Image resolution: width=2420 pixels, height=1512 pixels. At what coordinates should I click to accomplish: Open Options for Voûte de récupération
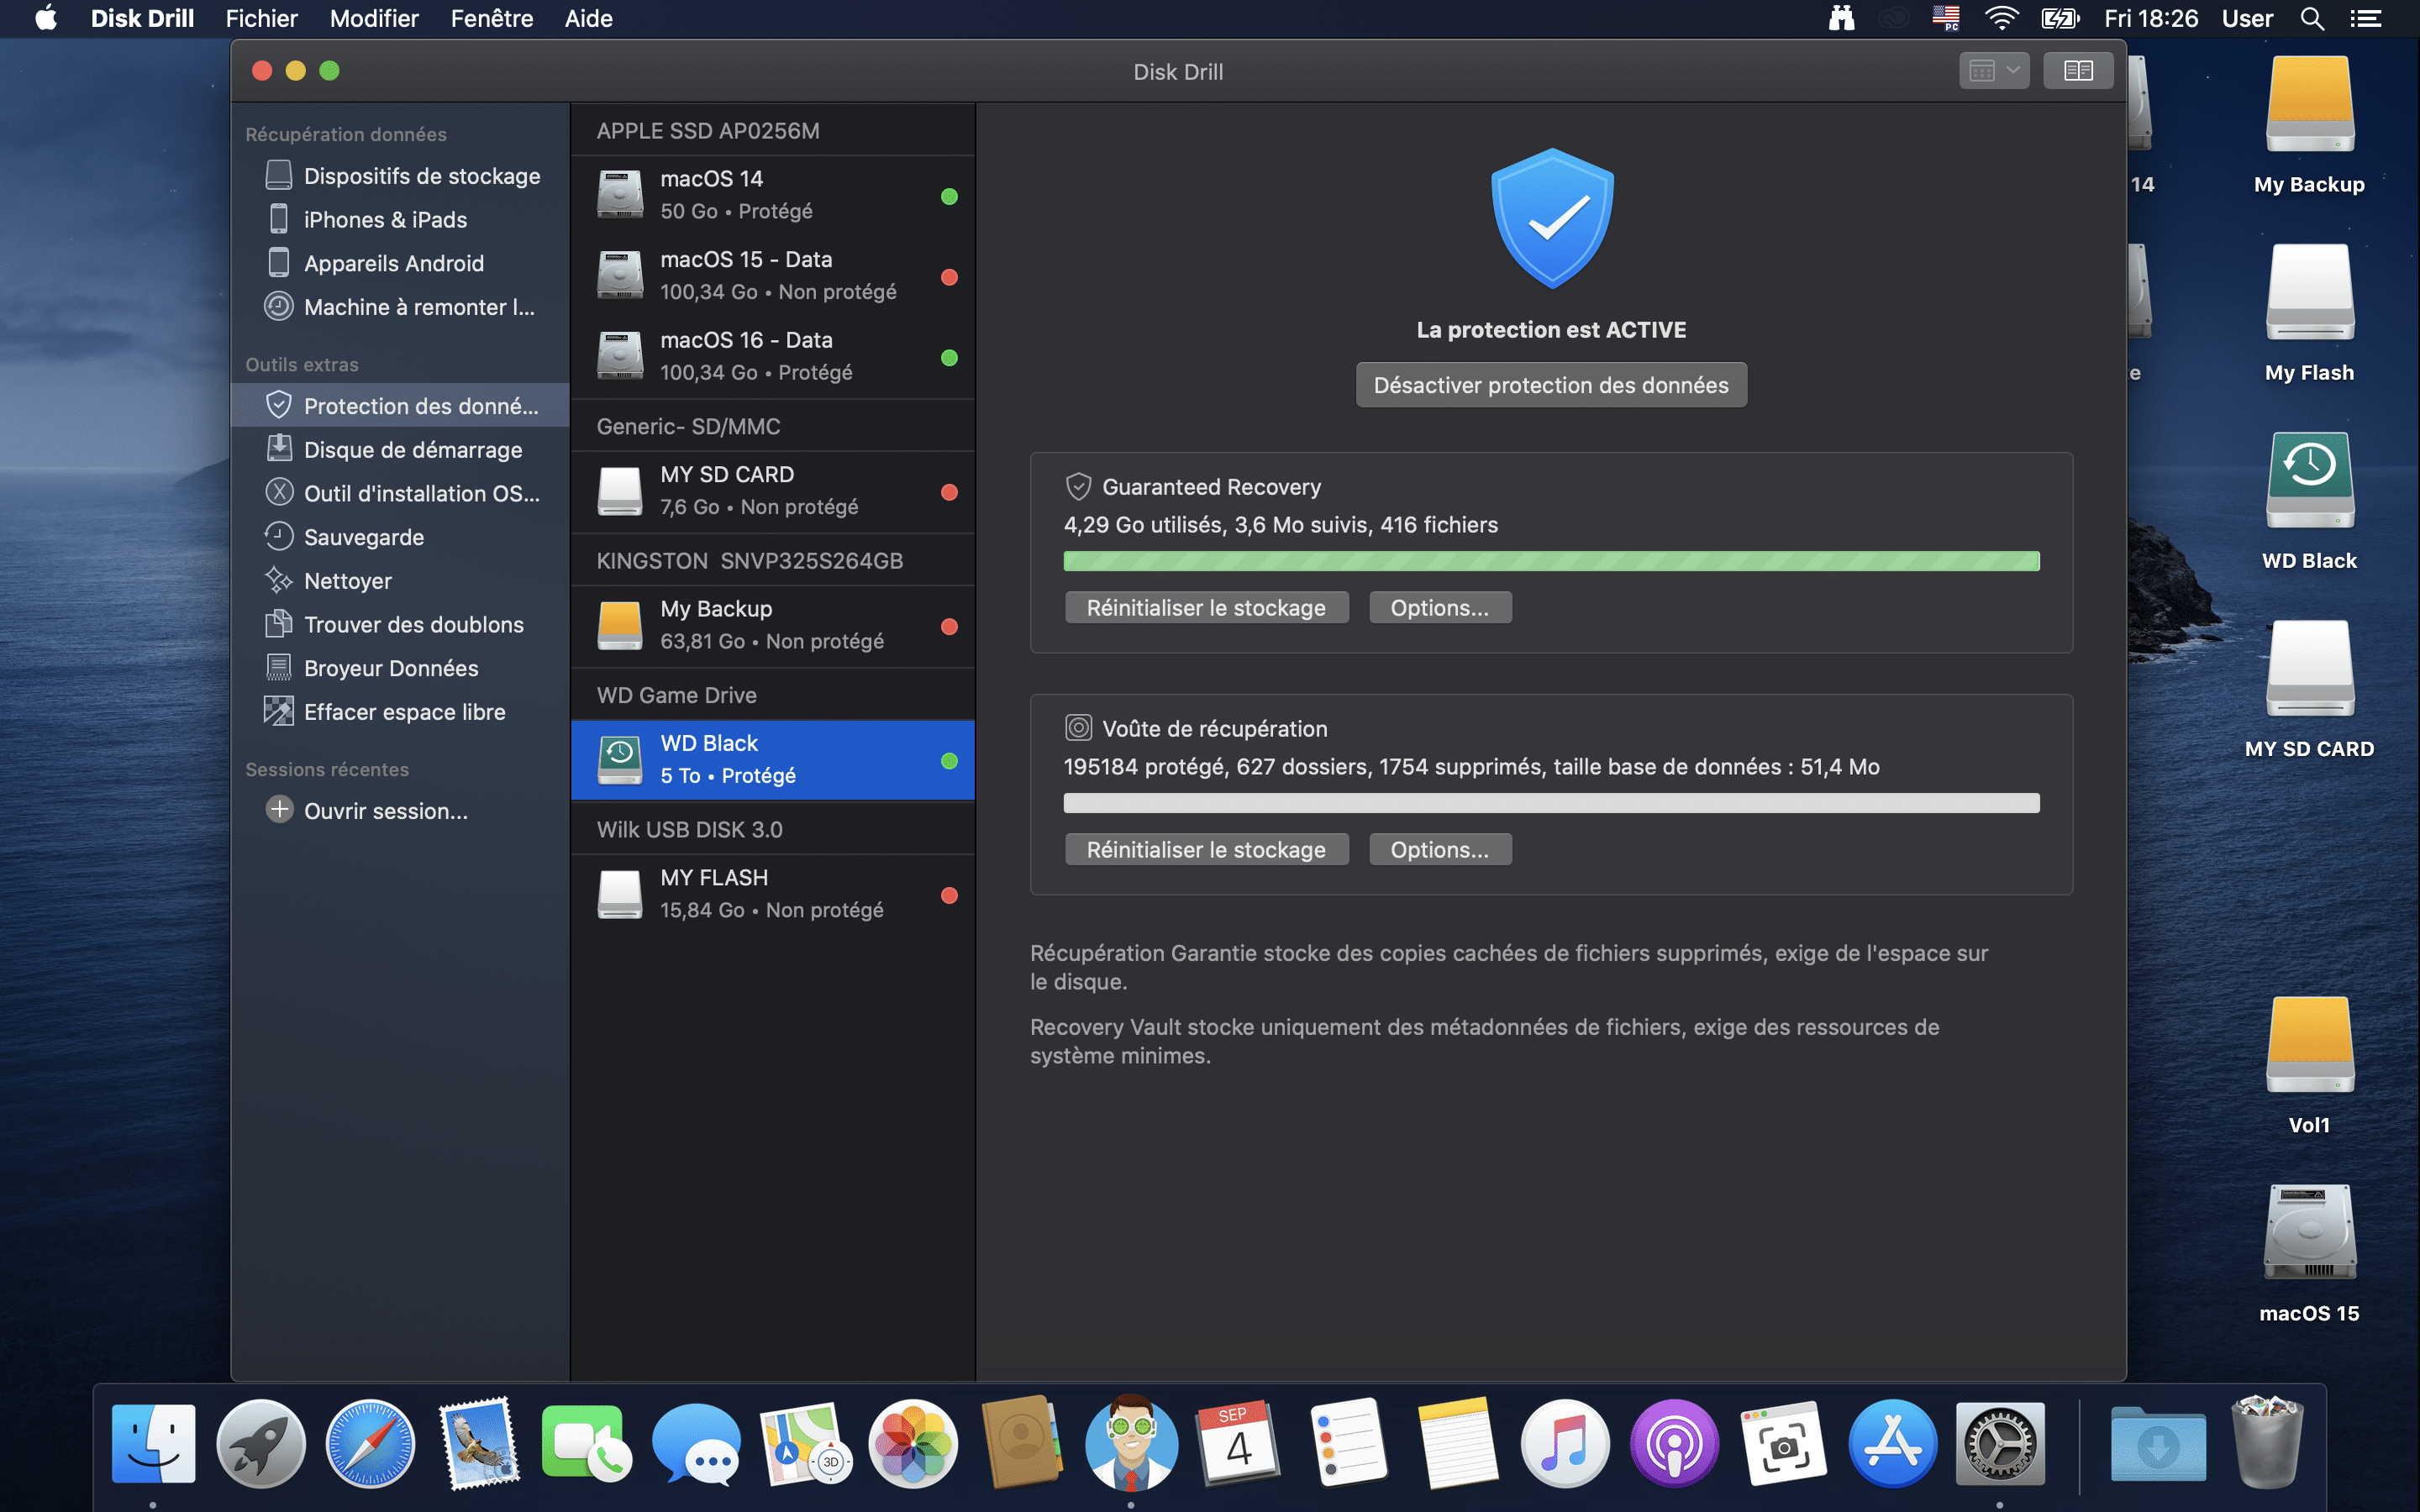[1439, 850]
